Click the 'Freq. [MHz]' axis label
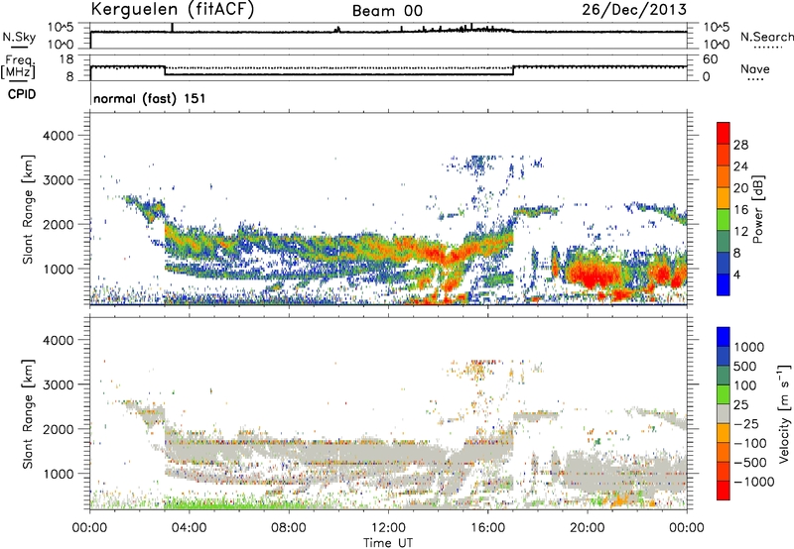The image size is (794, 549). [x=19, y=66]
